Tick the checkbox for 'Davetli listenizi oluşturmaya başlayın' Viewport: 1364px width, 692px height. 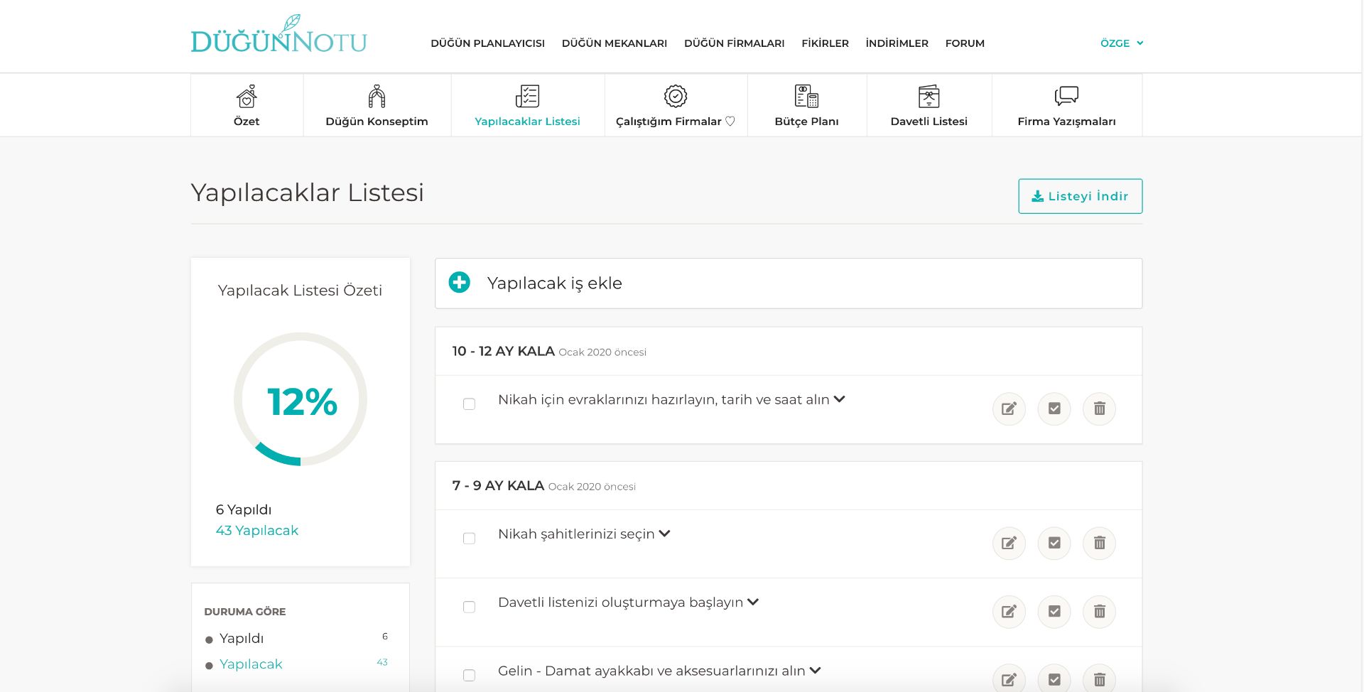coord(469,607)
